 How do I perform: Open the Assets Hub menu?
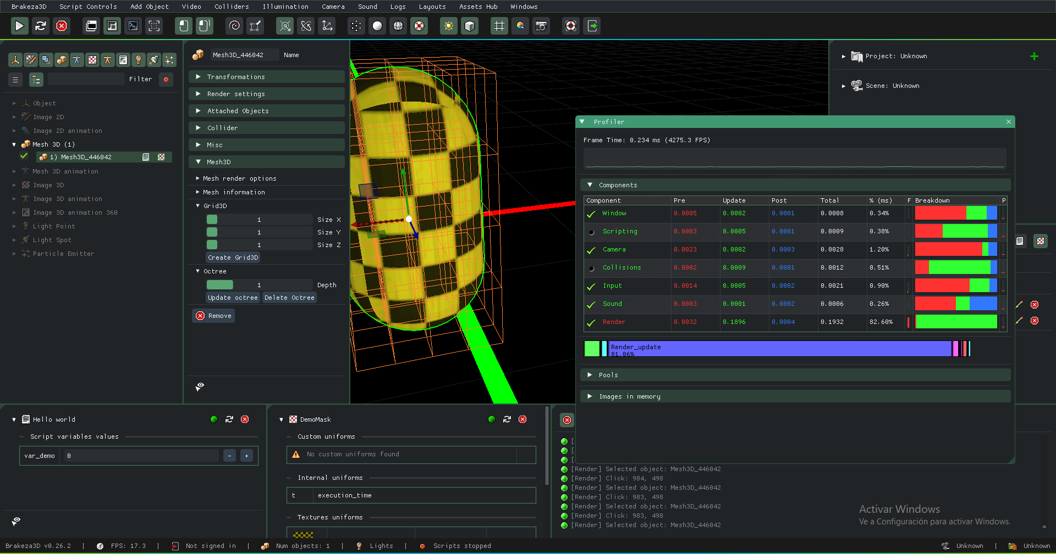[x=478, y=7]
